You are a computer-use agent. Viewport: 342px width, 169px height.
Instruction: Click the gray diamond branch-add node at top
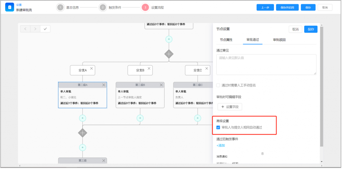tap(169, 54)
